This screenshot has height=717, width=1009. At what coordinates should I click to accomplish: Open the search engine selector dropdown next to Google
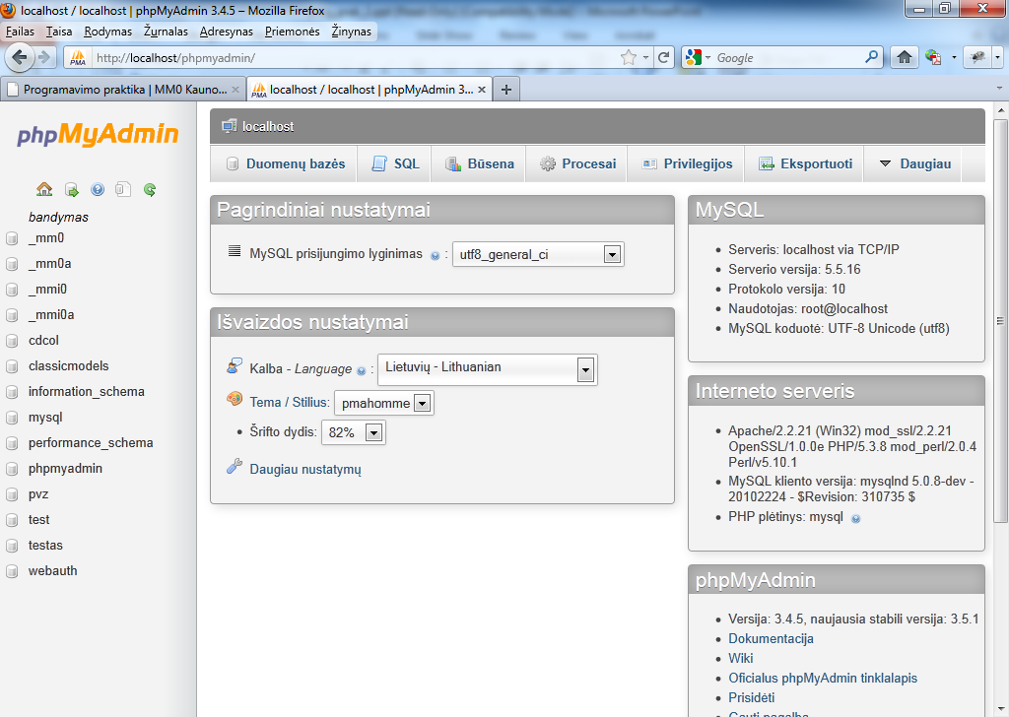pos(707,58)
